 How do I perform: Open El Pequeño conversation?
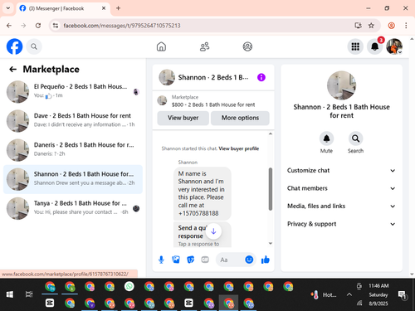pyautogui.click(x=73, y=92)
